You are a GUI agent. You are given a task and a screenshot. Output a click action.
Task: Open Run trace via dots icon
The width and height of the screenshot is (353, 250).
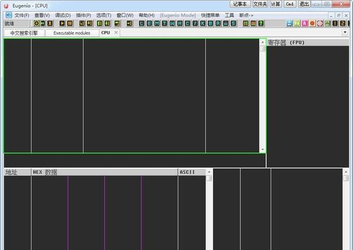point(226,23)
